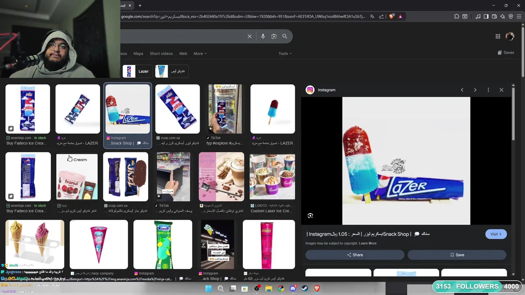Open OBS Studio from taskbar
Viewport: 525px width, 295px height.
pyautogui.click(x=257, y=288)
